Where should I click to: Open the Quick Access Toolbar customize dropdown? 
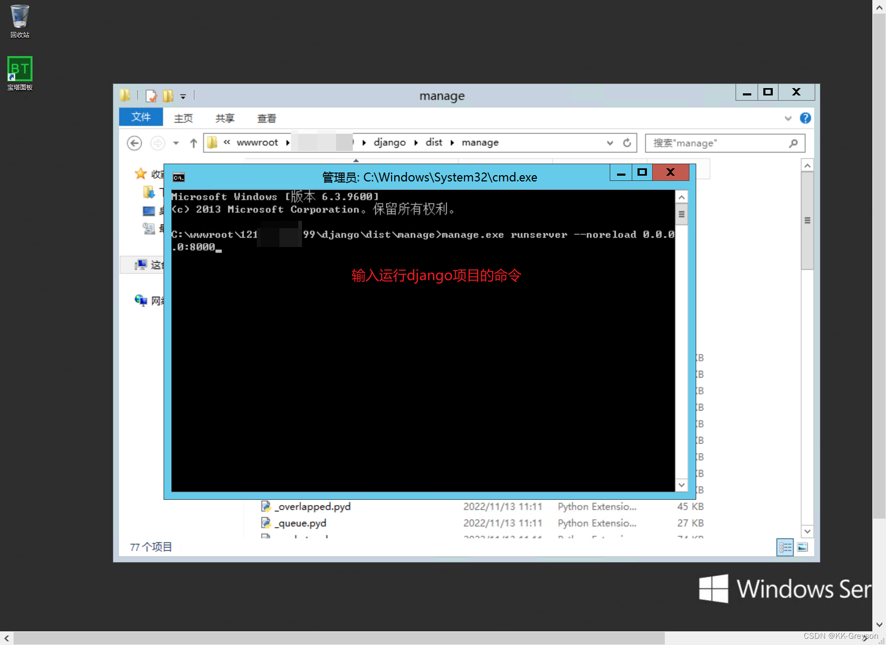tap(183, 96)
